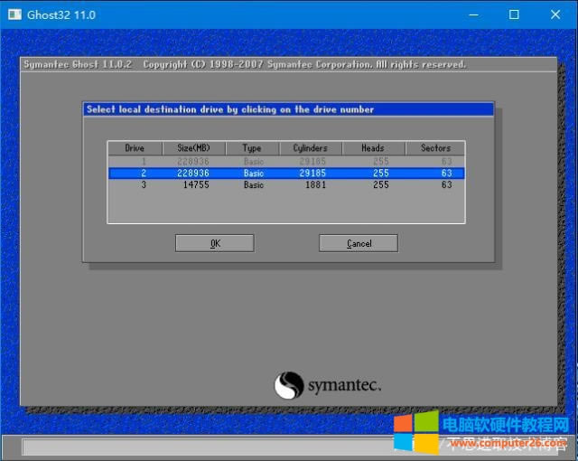This screenshot has width=578, height=461.
Task: Click cylinders 29185 in highlighted row
Action: coord(312,173)
